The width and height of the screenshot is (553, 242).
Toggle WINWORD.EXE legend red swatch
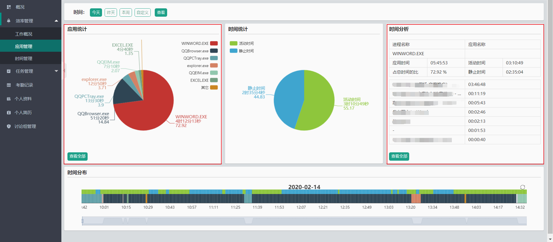214,43
